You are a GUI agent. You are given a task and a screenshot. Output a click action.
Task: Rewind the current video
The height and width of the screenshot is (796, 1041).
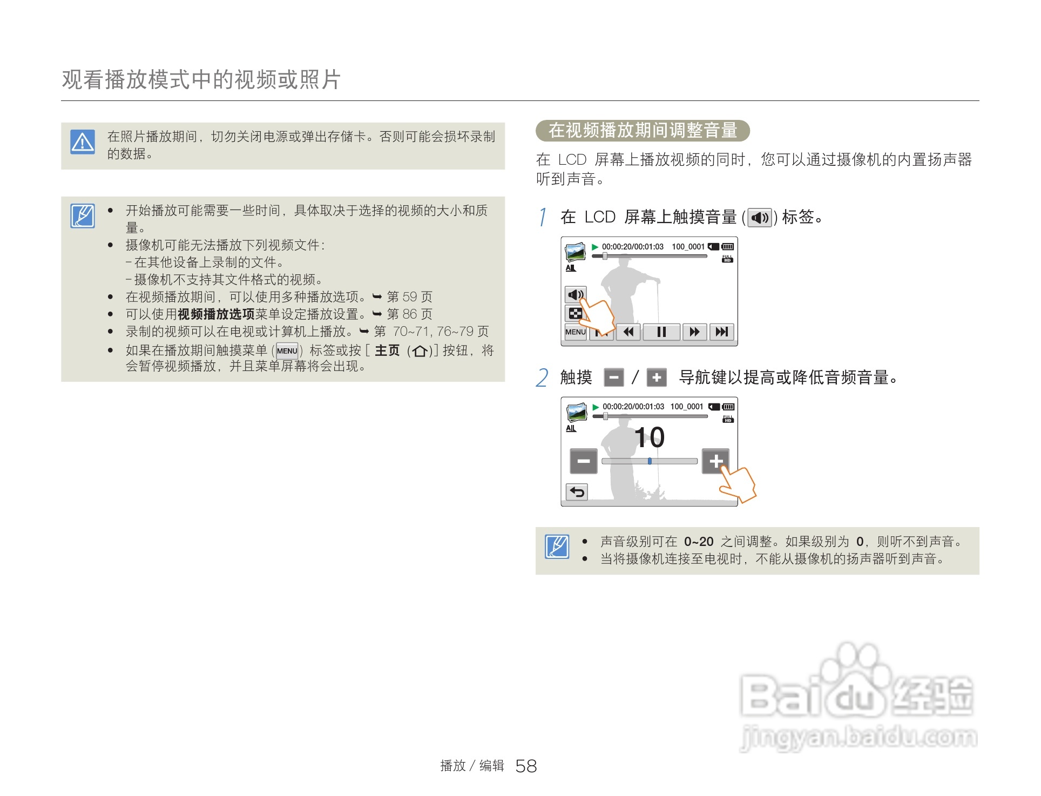[x=629, y=332]
